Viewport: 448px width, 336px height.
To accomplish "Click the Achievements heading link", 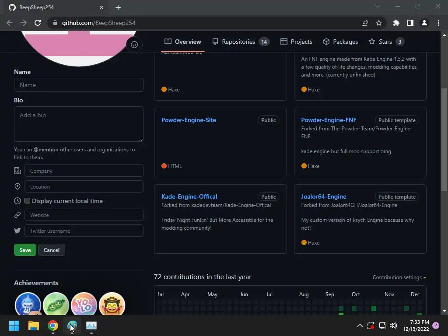I will pyautogui.click(x=36, y=283).
